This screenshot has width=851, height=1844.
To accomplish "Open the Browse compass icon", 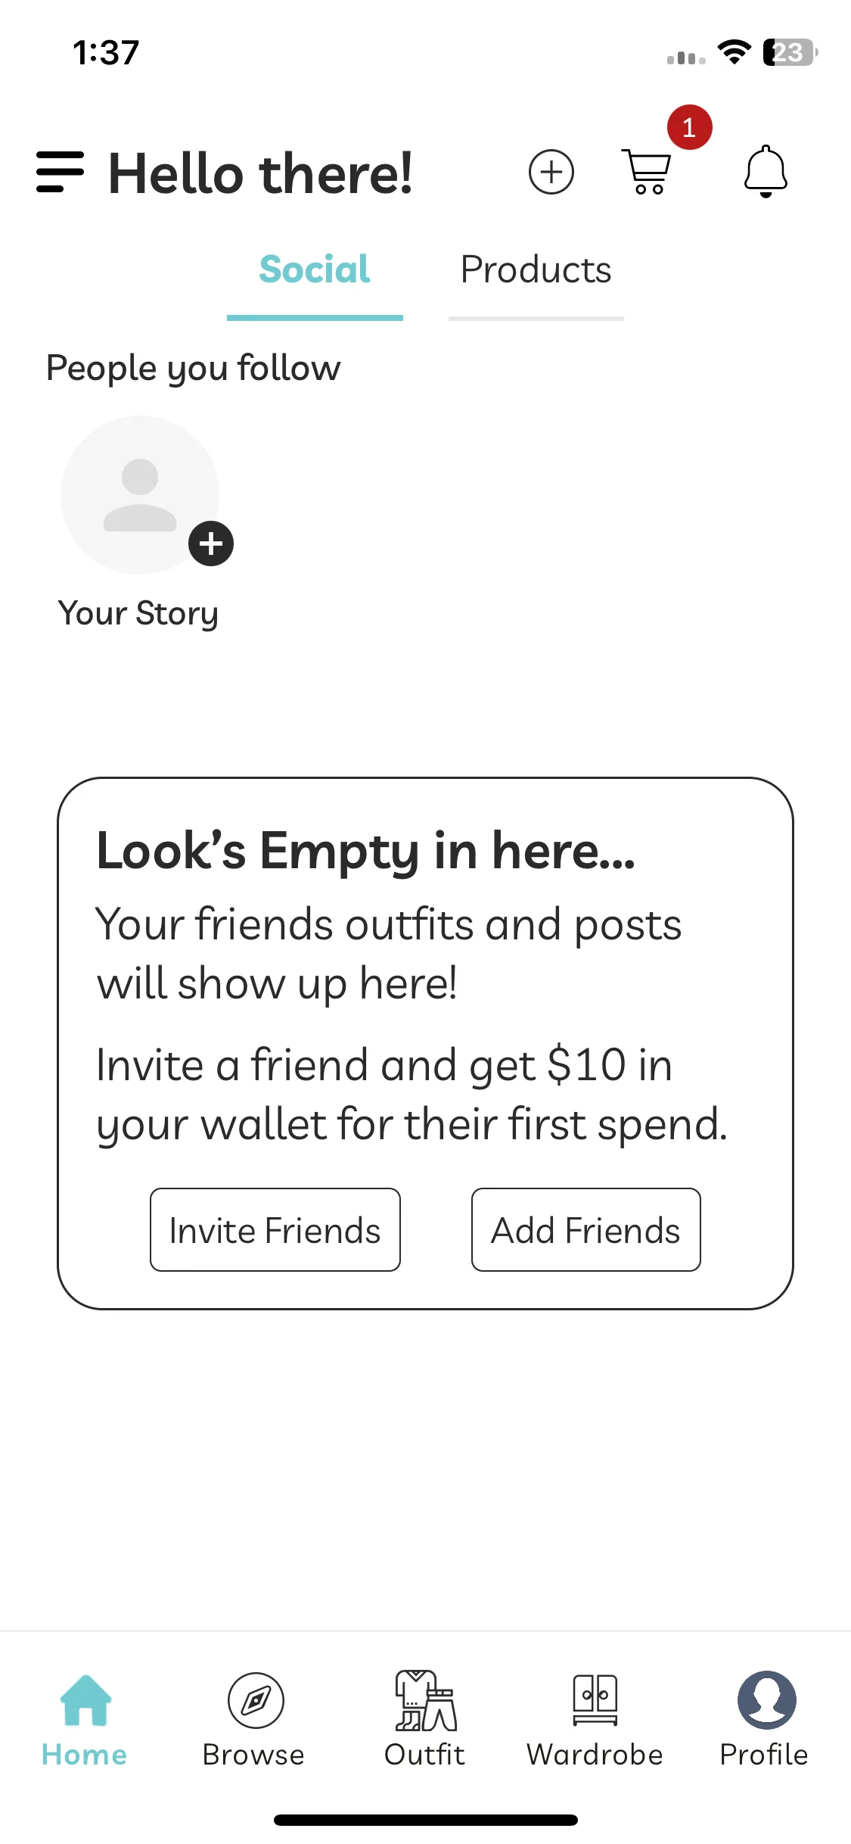I will tap(256, 1700).
